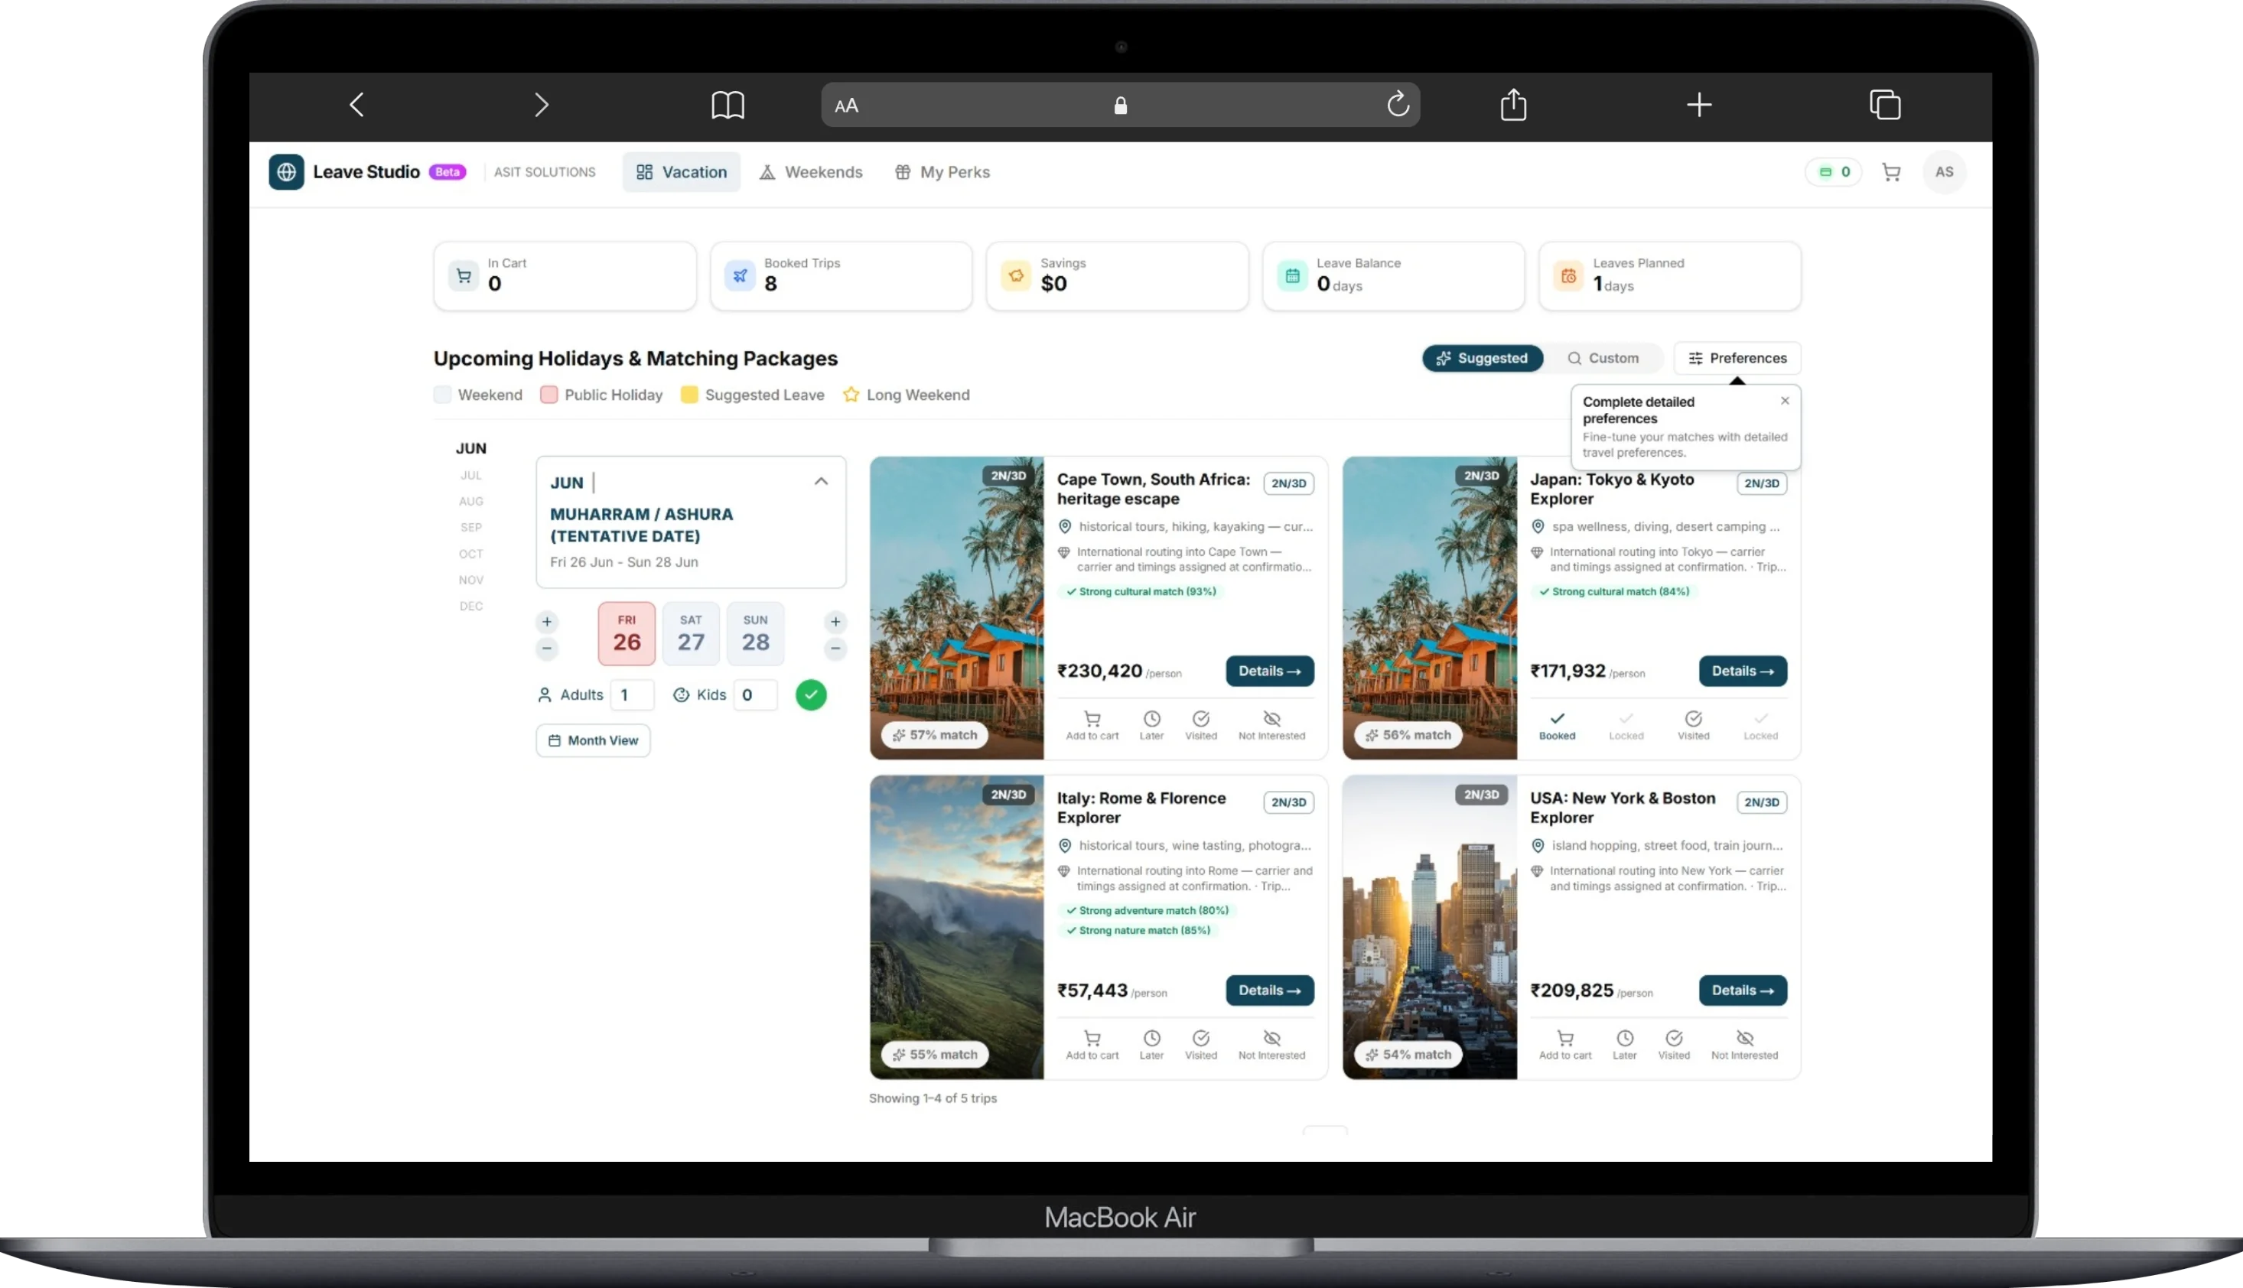Image resolution: width=2243 pixels, height=1288 pixels.
Task: View Details for Japan Tokyo & Kyoto Explorer
Action: tap(1742, 672)
